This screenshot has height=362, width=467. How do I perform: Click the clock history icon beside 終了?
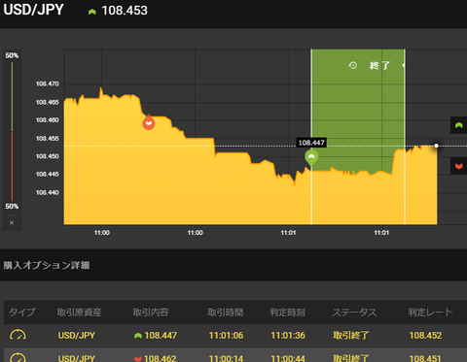click(x=353, y=65)
